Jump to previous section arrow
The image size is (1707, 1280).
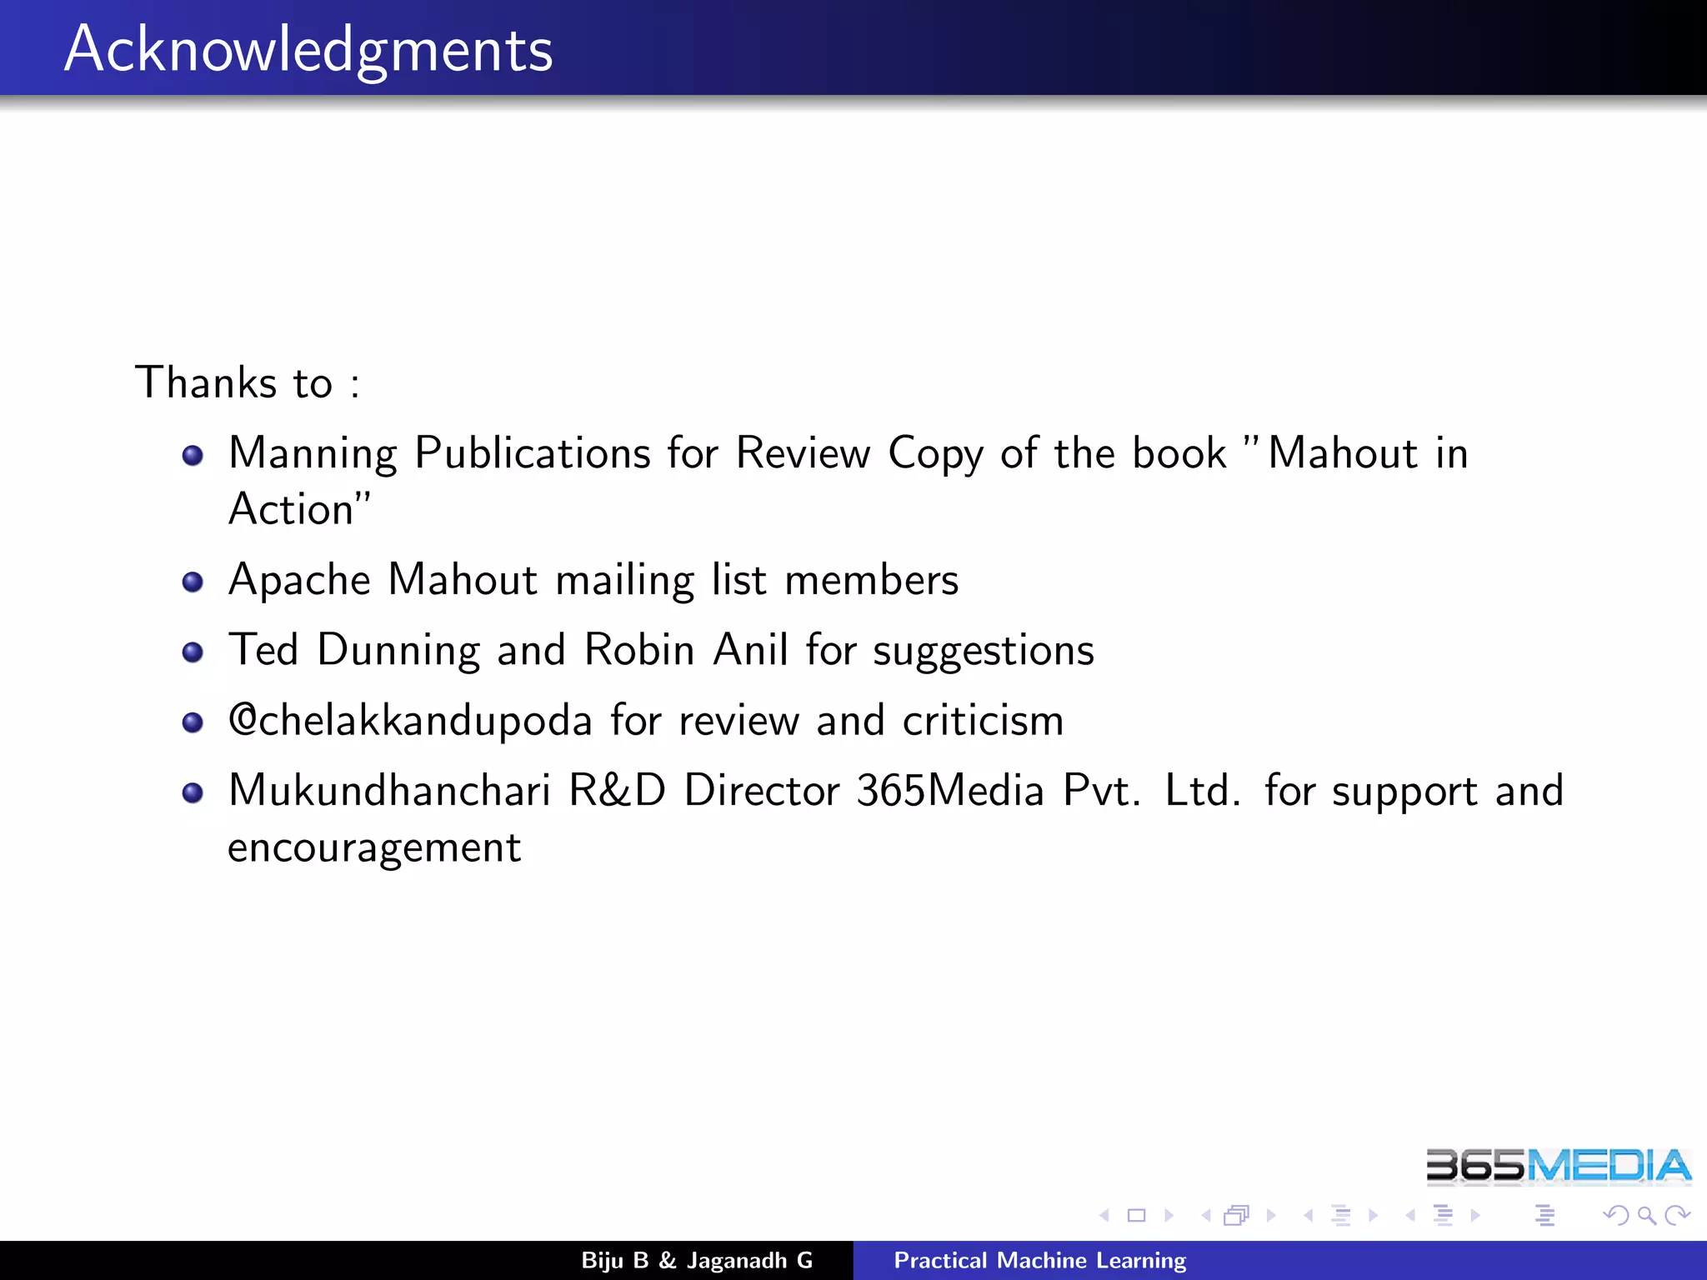[1410, 1216]
